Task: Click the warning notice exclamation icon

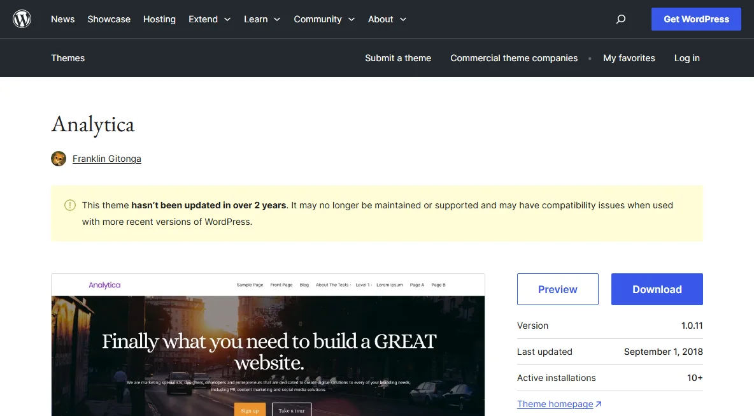Action: point(69,205)
